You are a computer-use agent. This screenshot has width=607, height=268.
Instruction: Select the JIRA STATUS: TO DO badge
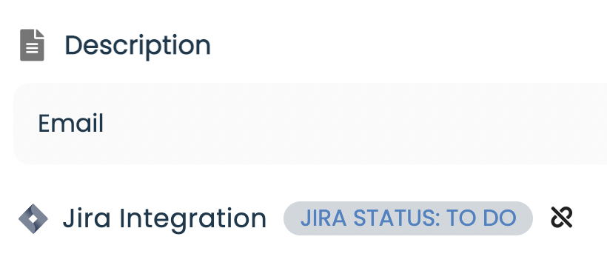408,218
